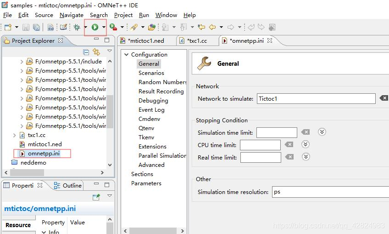Screen dimensions: 389x234
Task: Open the External Tools dropdown arrow
Action: [x=122, y=27]
